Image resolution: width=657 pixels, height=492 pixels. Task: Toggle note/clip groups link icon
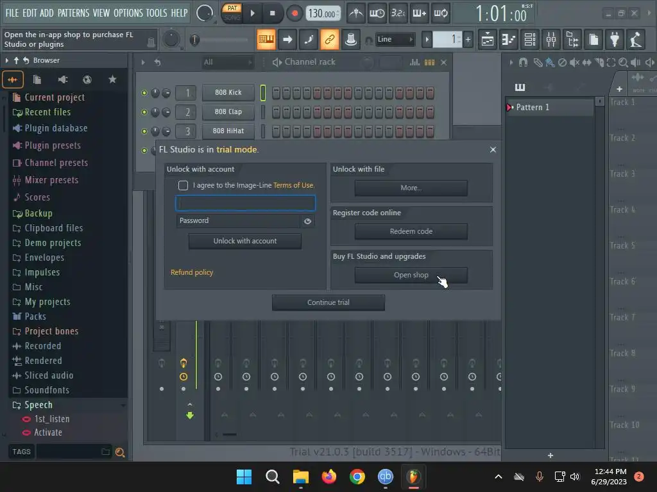coord(330,40)
